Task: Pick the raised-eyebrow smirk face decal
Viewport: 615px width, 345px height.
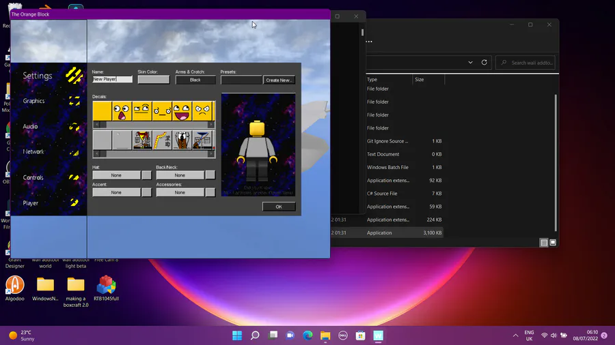Action: tap(142, 111)
